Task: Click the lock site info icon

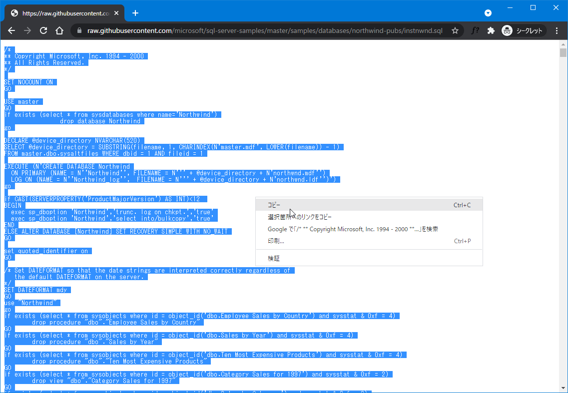Action: pos(79,30)
